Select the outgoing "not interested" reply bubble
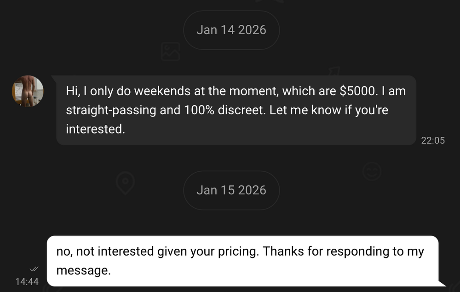This screenshot has width=460, height=292. [242, 261]
